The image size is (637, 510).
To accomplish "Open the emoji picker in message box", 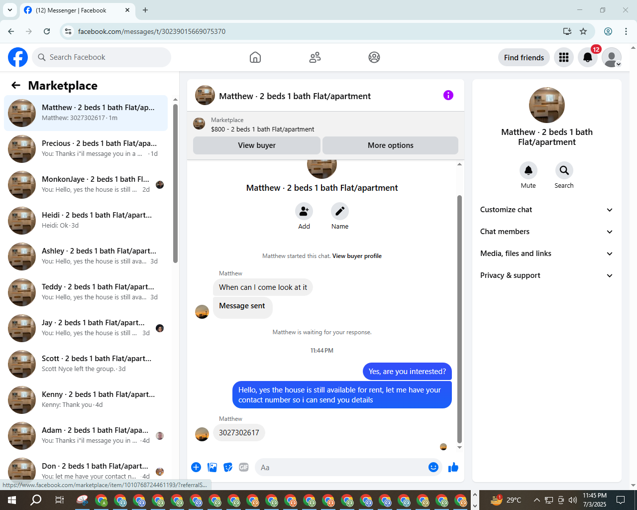I will click(x=433, y=467).
